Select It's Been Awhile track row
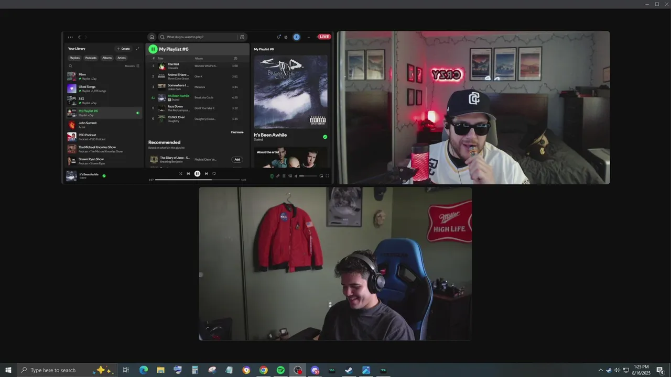671x377 pixels. (198, 97)
